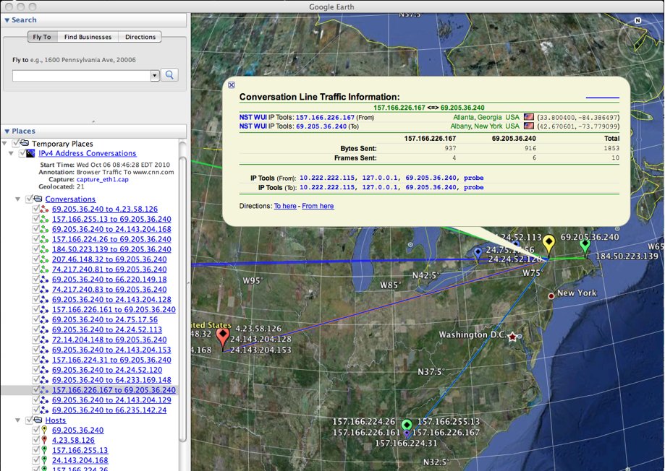
Task: Collapse the Conversations folder tree
Action: [18, 199]
